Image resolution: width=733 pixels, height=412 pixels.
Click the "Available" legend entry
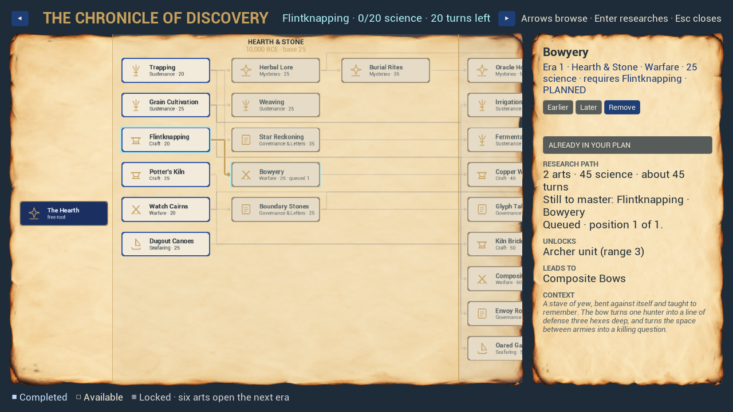pos(100,397)
